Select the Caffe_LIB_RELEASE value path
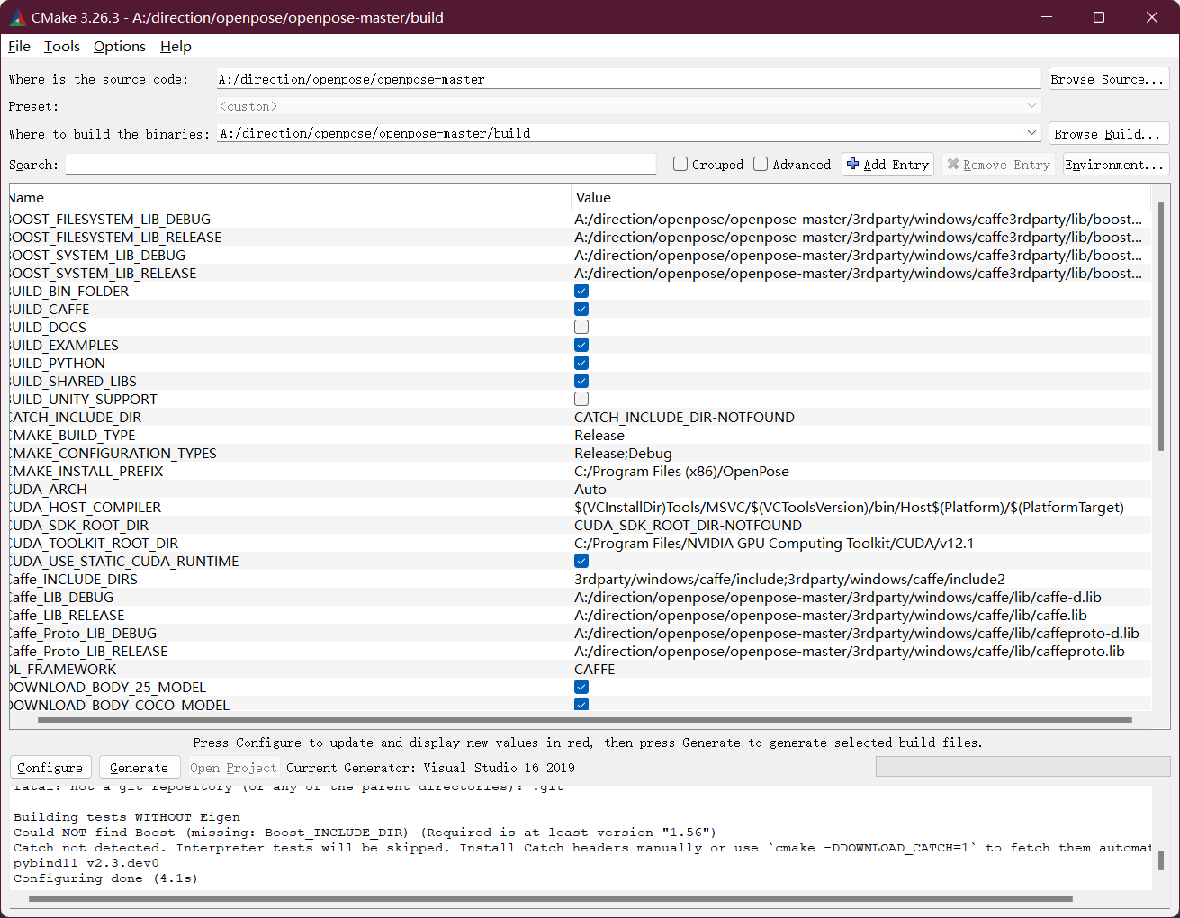This screenshot has height=918, width=1180. pyautogui.click(x=831, y=615)
